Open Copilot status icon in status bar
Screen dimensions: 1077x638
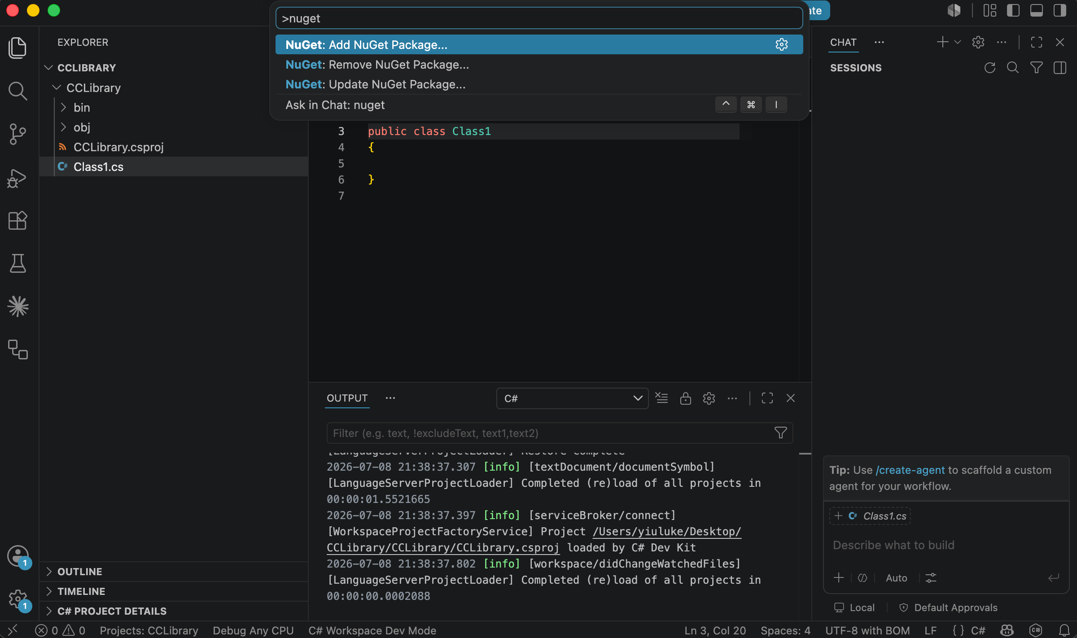click(1007, 630)
